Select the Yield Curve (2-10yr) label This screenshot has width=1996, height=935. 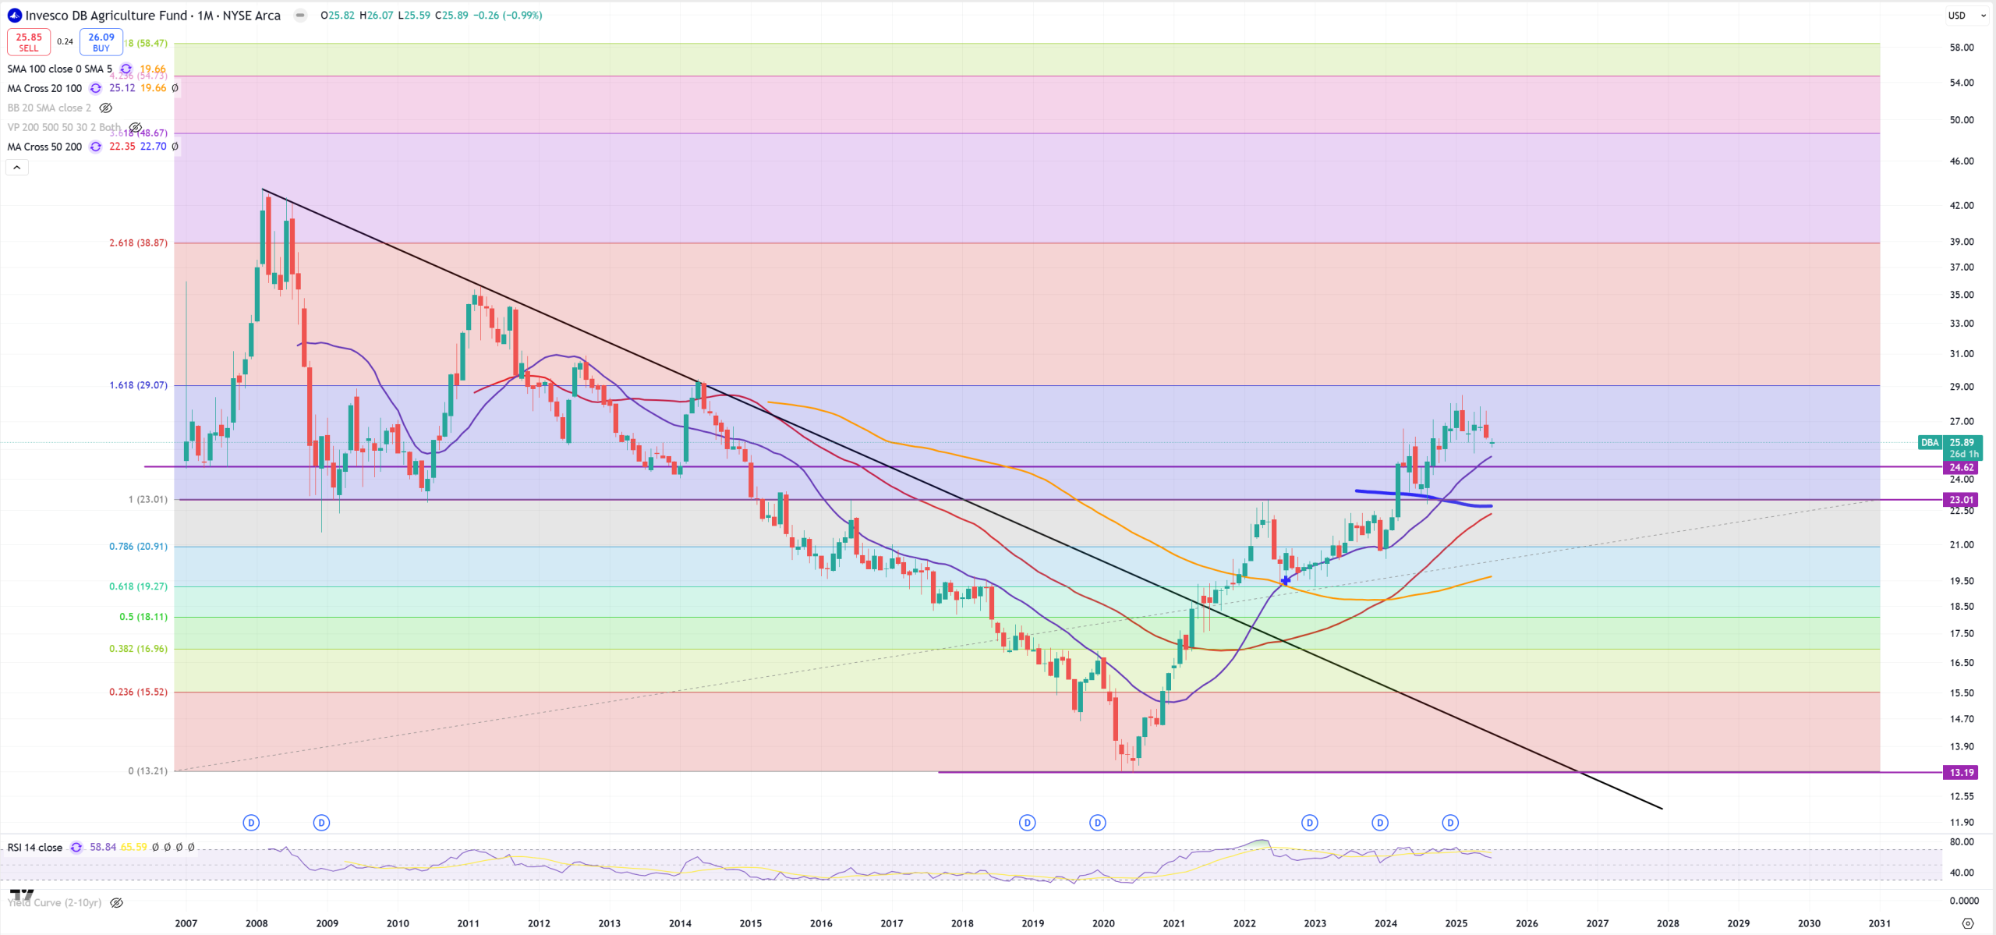coord(55,902)
